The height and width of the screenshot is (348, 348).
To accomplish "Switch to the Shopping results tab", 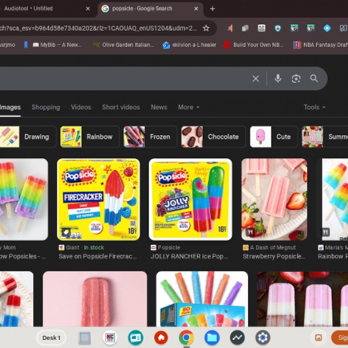I will pos(46,107).
